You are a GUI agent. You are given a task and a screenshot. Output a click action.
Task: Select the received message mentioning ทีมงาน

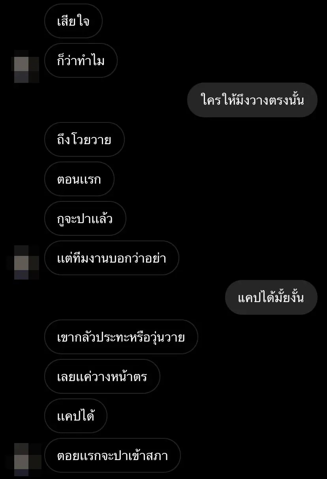(112, 258)
